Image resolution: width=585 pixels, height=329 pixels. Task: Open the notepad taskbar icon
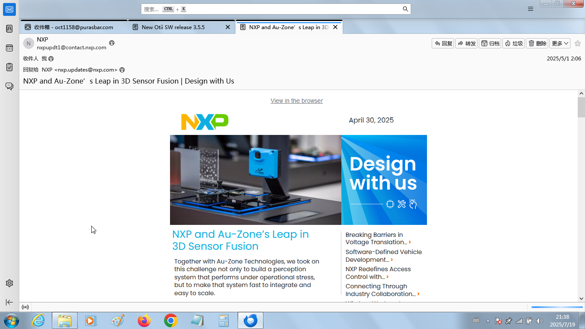pyautogui.click(x=197, y=320)
